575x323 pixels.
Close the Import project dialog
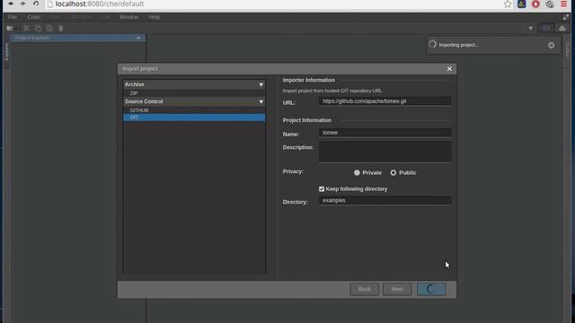(x=449, y=69)
